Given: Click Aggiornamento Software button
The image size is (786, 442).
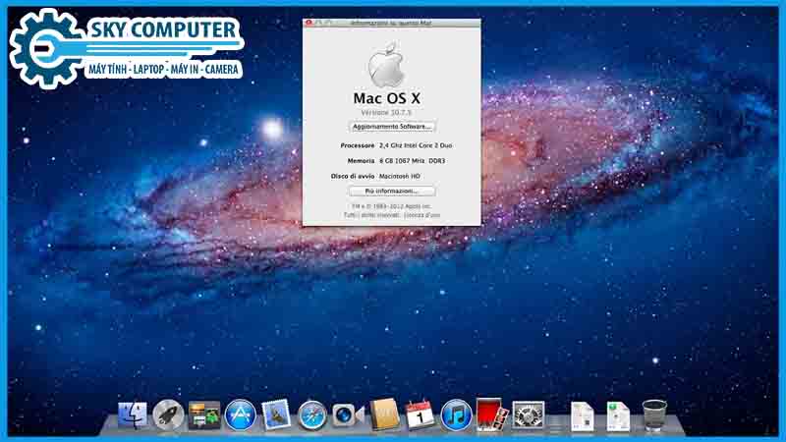Looking at the screenshot, I should click(392, 127).
